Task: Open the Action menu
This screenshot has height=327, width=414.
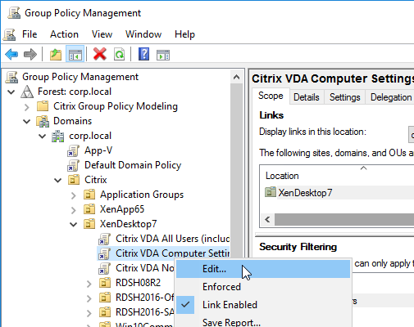Action: pos(64,34)
